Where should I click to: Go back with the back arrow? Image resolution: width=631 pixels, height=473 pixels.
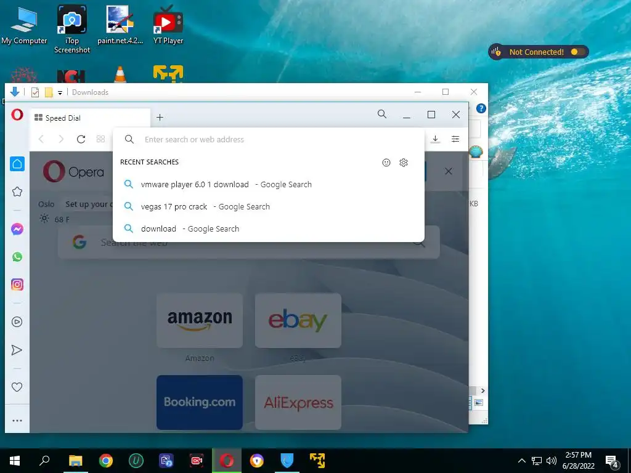coord(41,139)
